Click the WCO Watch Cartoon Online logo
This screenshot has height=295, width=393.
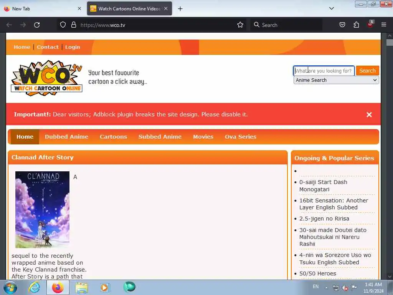[47, 78]
